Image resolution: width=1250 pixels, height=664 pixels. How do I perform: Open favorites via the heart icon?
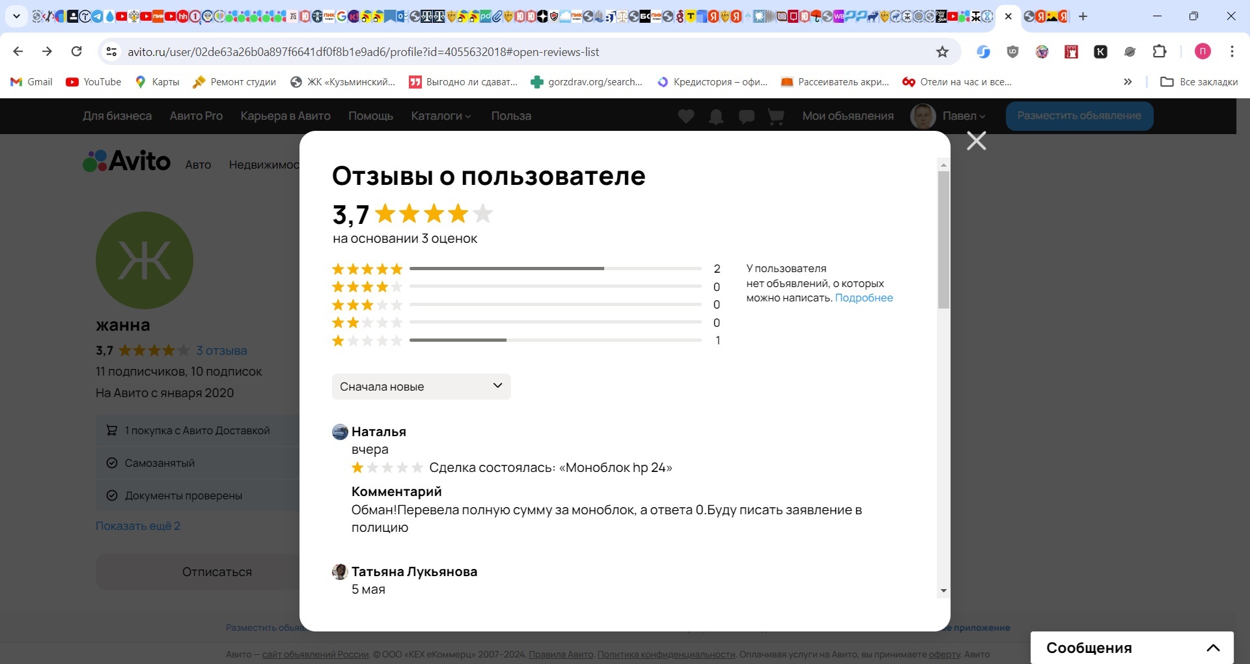click(686, 116)
